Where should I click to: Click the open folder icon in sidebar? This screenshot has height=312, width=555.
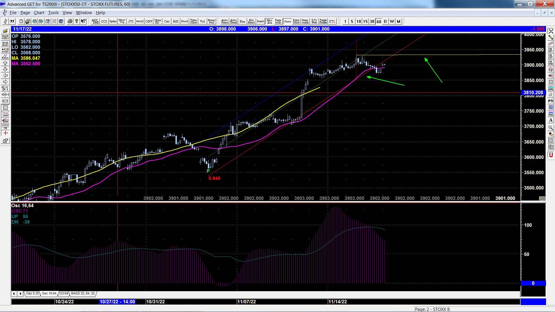pos(5,31)
